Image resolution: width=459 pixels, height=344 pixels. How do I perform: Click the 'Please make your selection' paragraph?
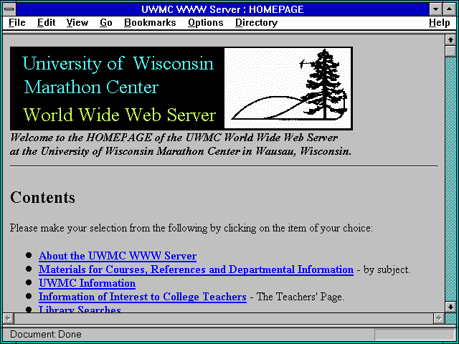191,228
